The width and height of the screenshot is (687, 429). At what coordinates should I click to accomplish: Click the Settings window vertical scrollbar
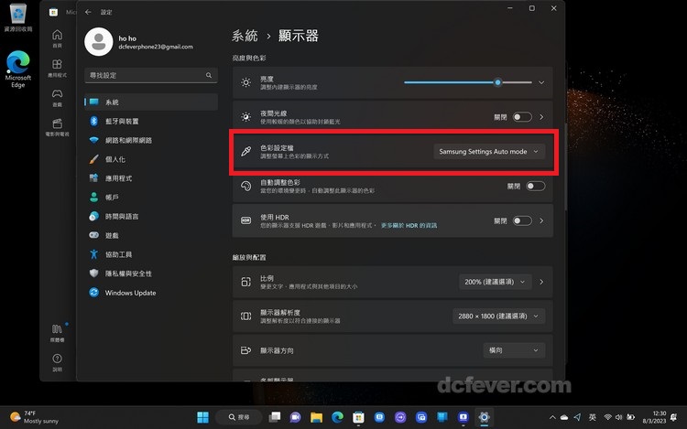566,166
